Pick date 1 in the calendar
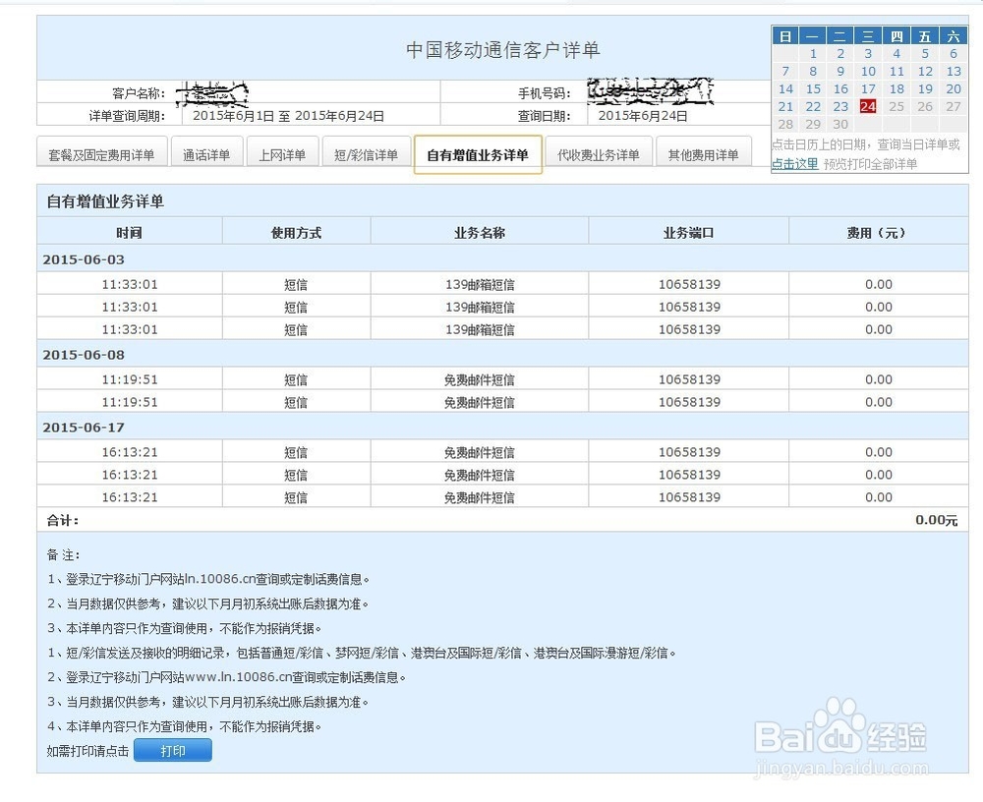Screen dimensions: 983x802 (813, 54)
